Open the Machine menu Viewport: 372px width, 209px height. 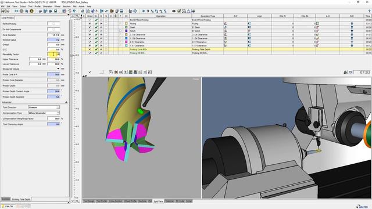tap(67, 6)
